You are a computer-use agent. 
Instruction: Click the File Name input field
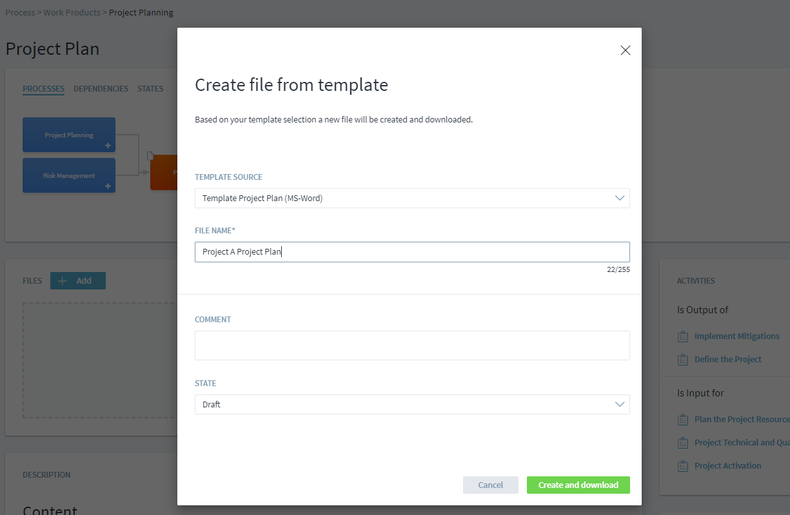(412, 252)
